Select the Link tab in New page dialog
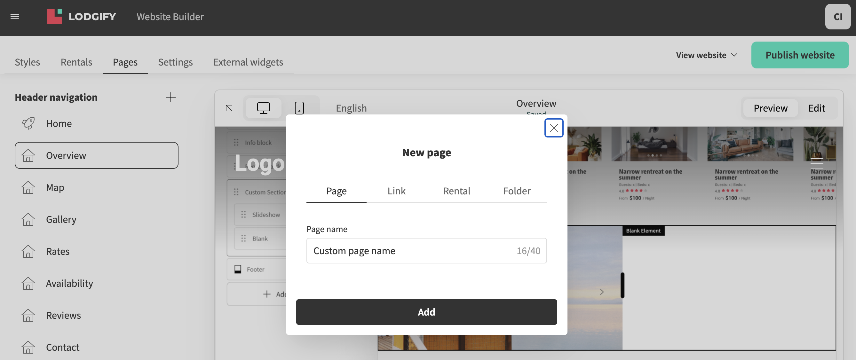 point(396,191)
